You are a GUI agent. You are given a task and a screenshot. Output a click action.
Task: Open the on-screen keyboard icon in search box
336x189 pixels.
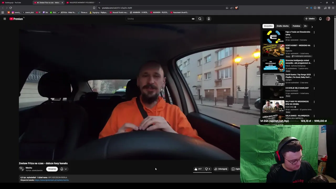tap(193, 19)
